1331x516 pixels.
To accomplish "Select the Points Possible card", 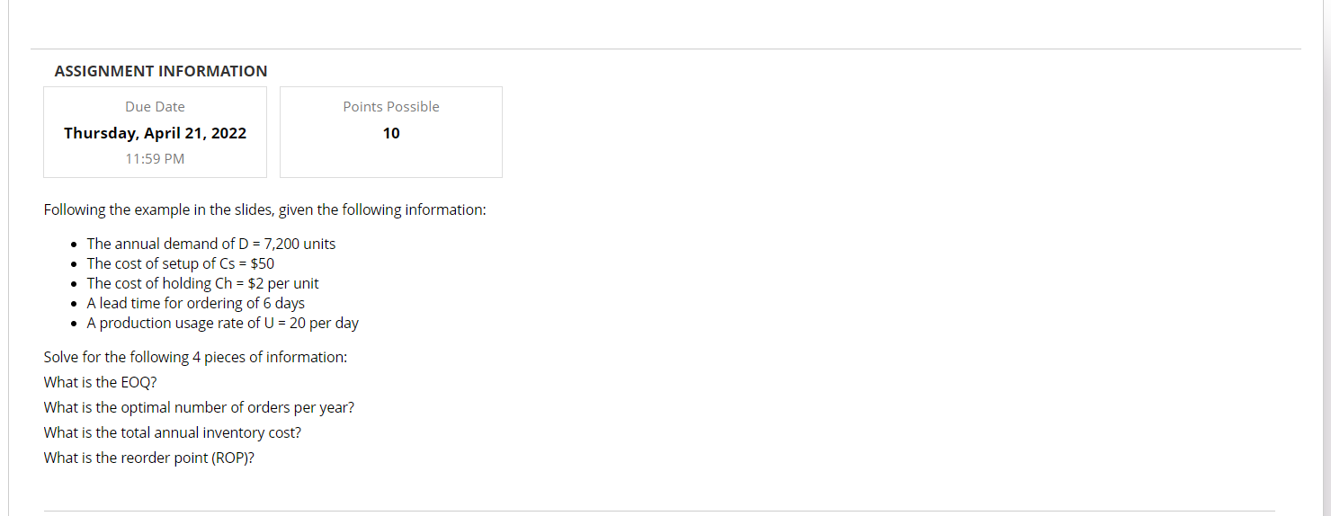I will click(x=391, y=132).
